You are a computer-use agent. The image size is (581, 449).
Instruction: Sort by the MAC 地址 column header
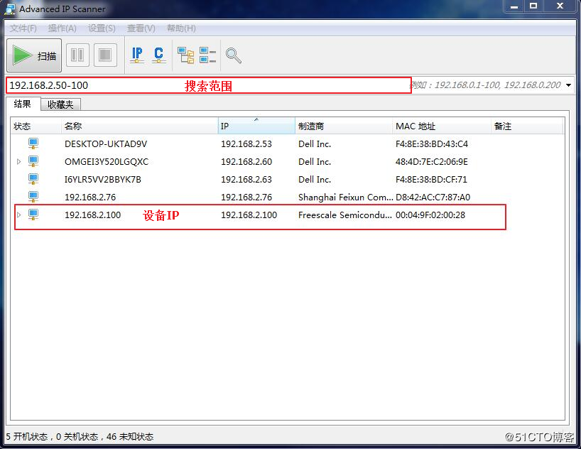442,126
